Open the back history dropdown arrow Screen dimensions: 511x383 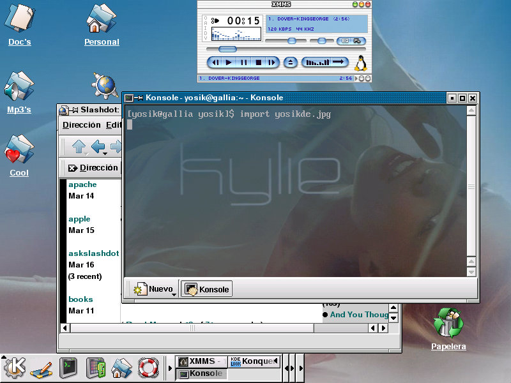105,154
